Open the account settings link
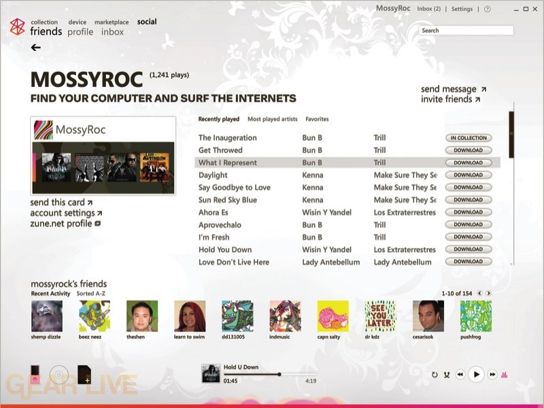Screen dimensions: 544x408 (66, 213)
